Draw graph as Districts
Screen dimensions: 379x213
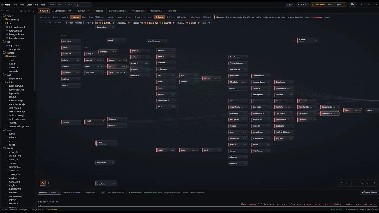182,17
